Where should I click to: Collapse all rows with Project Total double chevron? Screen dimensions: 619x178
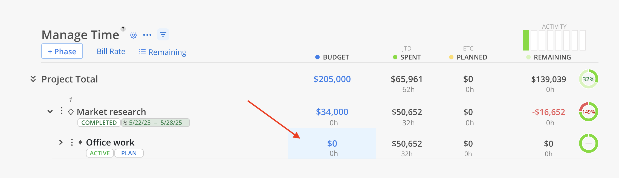[x=33, y=79]
